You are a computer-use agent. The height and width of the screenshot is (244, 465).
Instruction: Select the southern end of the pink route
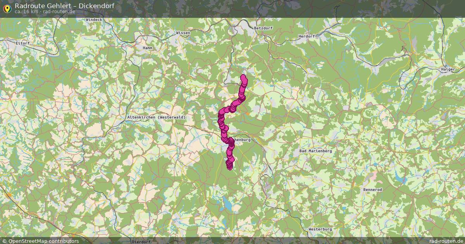[229, 166]
